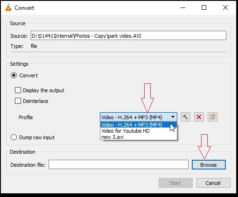Click the VLC cone icon in title bar

[8, 7]
